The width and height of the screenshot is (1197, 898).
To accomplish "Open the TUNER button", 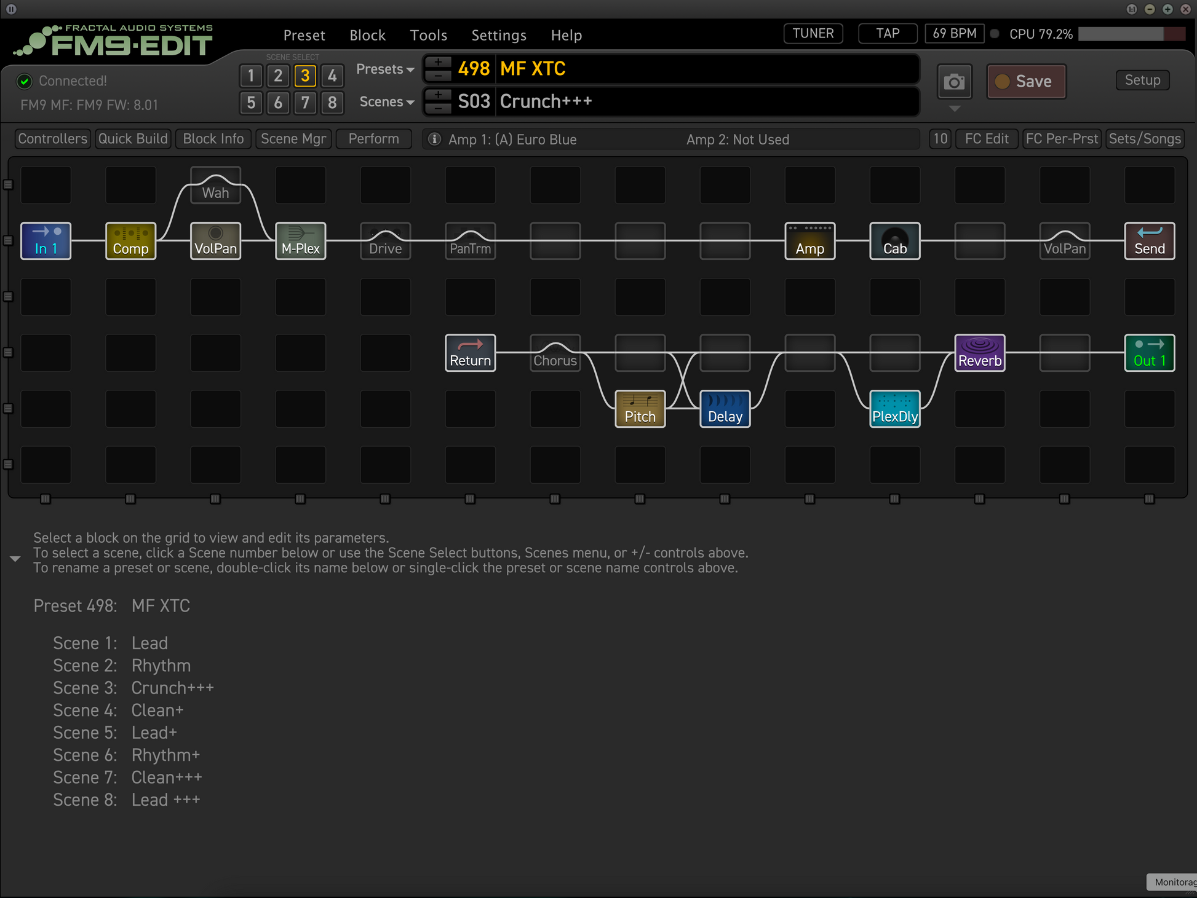I will tap(813, 33).
